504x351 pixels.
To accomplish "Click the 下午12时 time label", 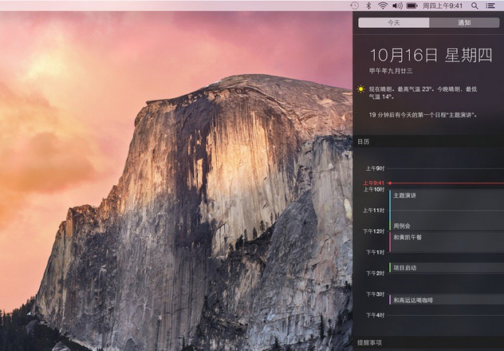I will 373,231.
